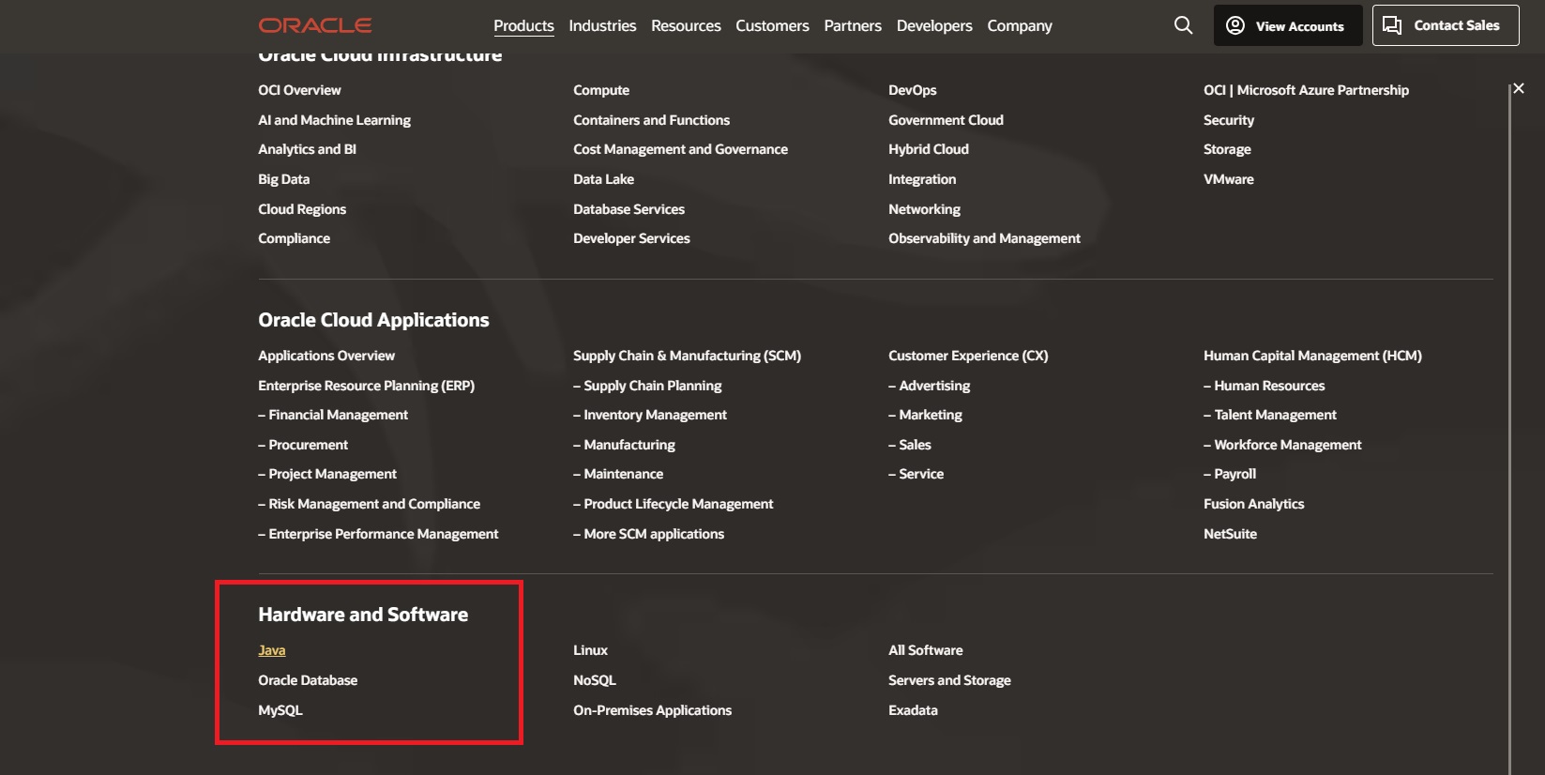Close the Products mega menu with X

click(1519, 88)
